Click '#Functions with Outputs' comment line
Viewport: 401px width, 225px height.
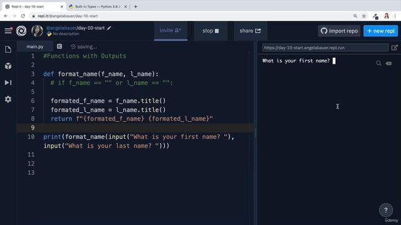(x=85, y=56)
